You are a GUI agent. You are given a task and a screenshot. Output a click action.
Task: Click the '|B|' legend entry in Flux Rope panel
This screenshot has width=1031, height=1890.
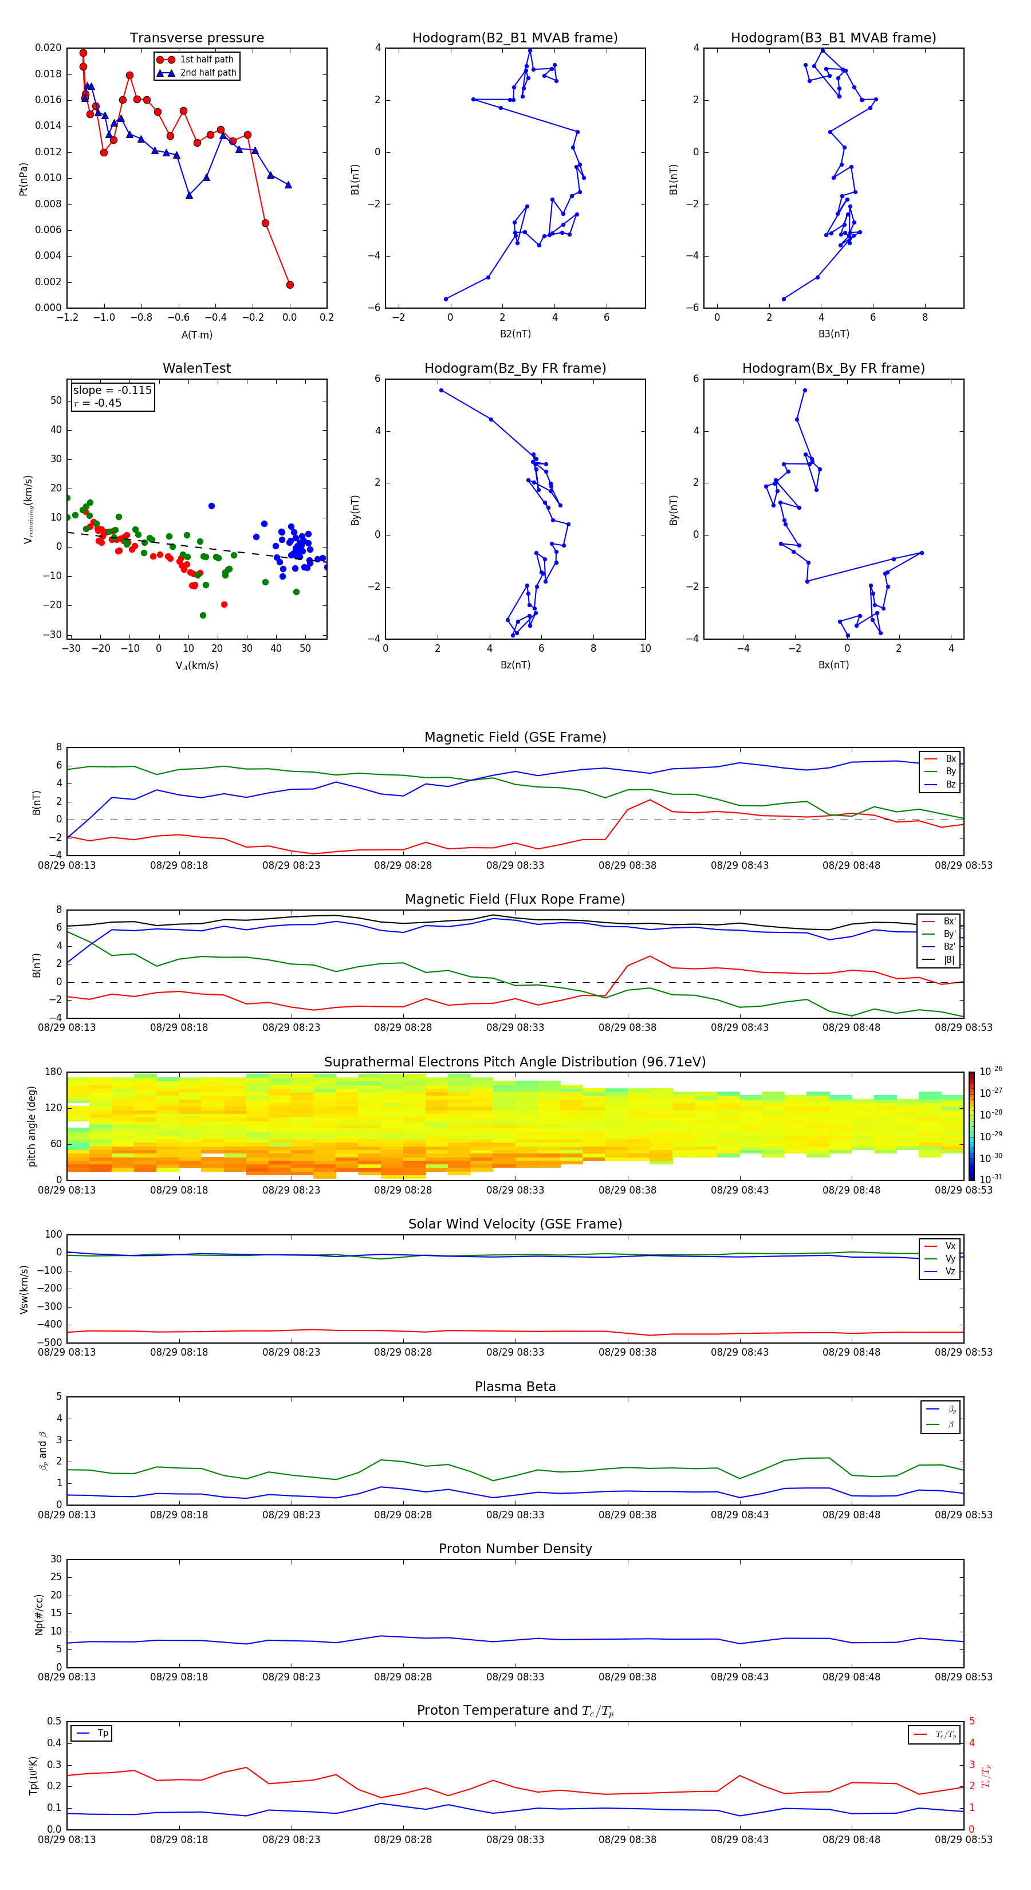[x=939, y=960]
